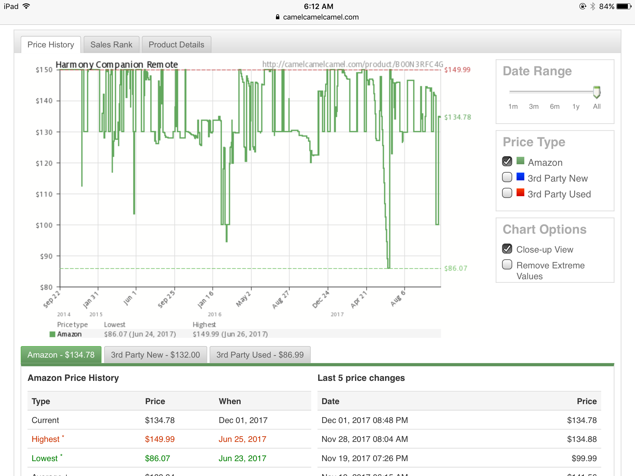The image size is (635, 476).
Task: Switch to the Sales Rank tab
Action: [111, 45]
